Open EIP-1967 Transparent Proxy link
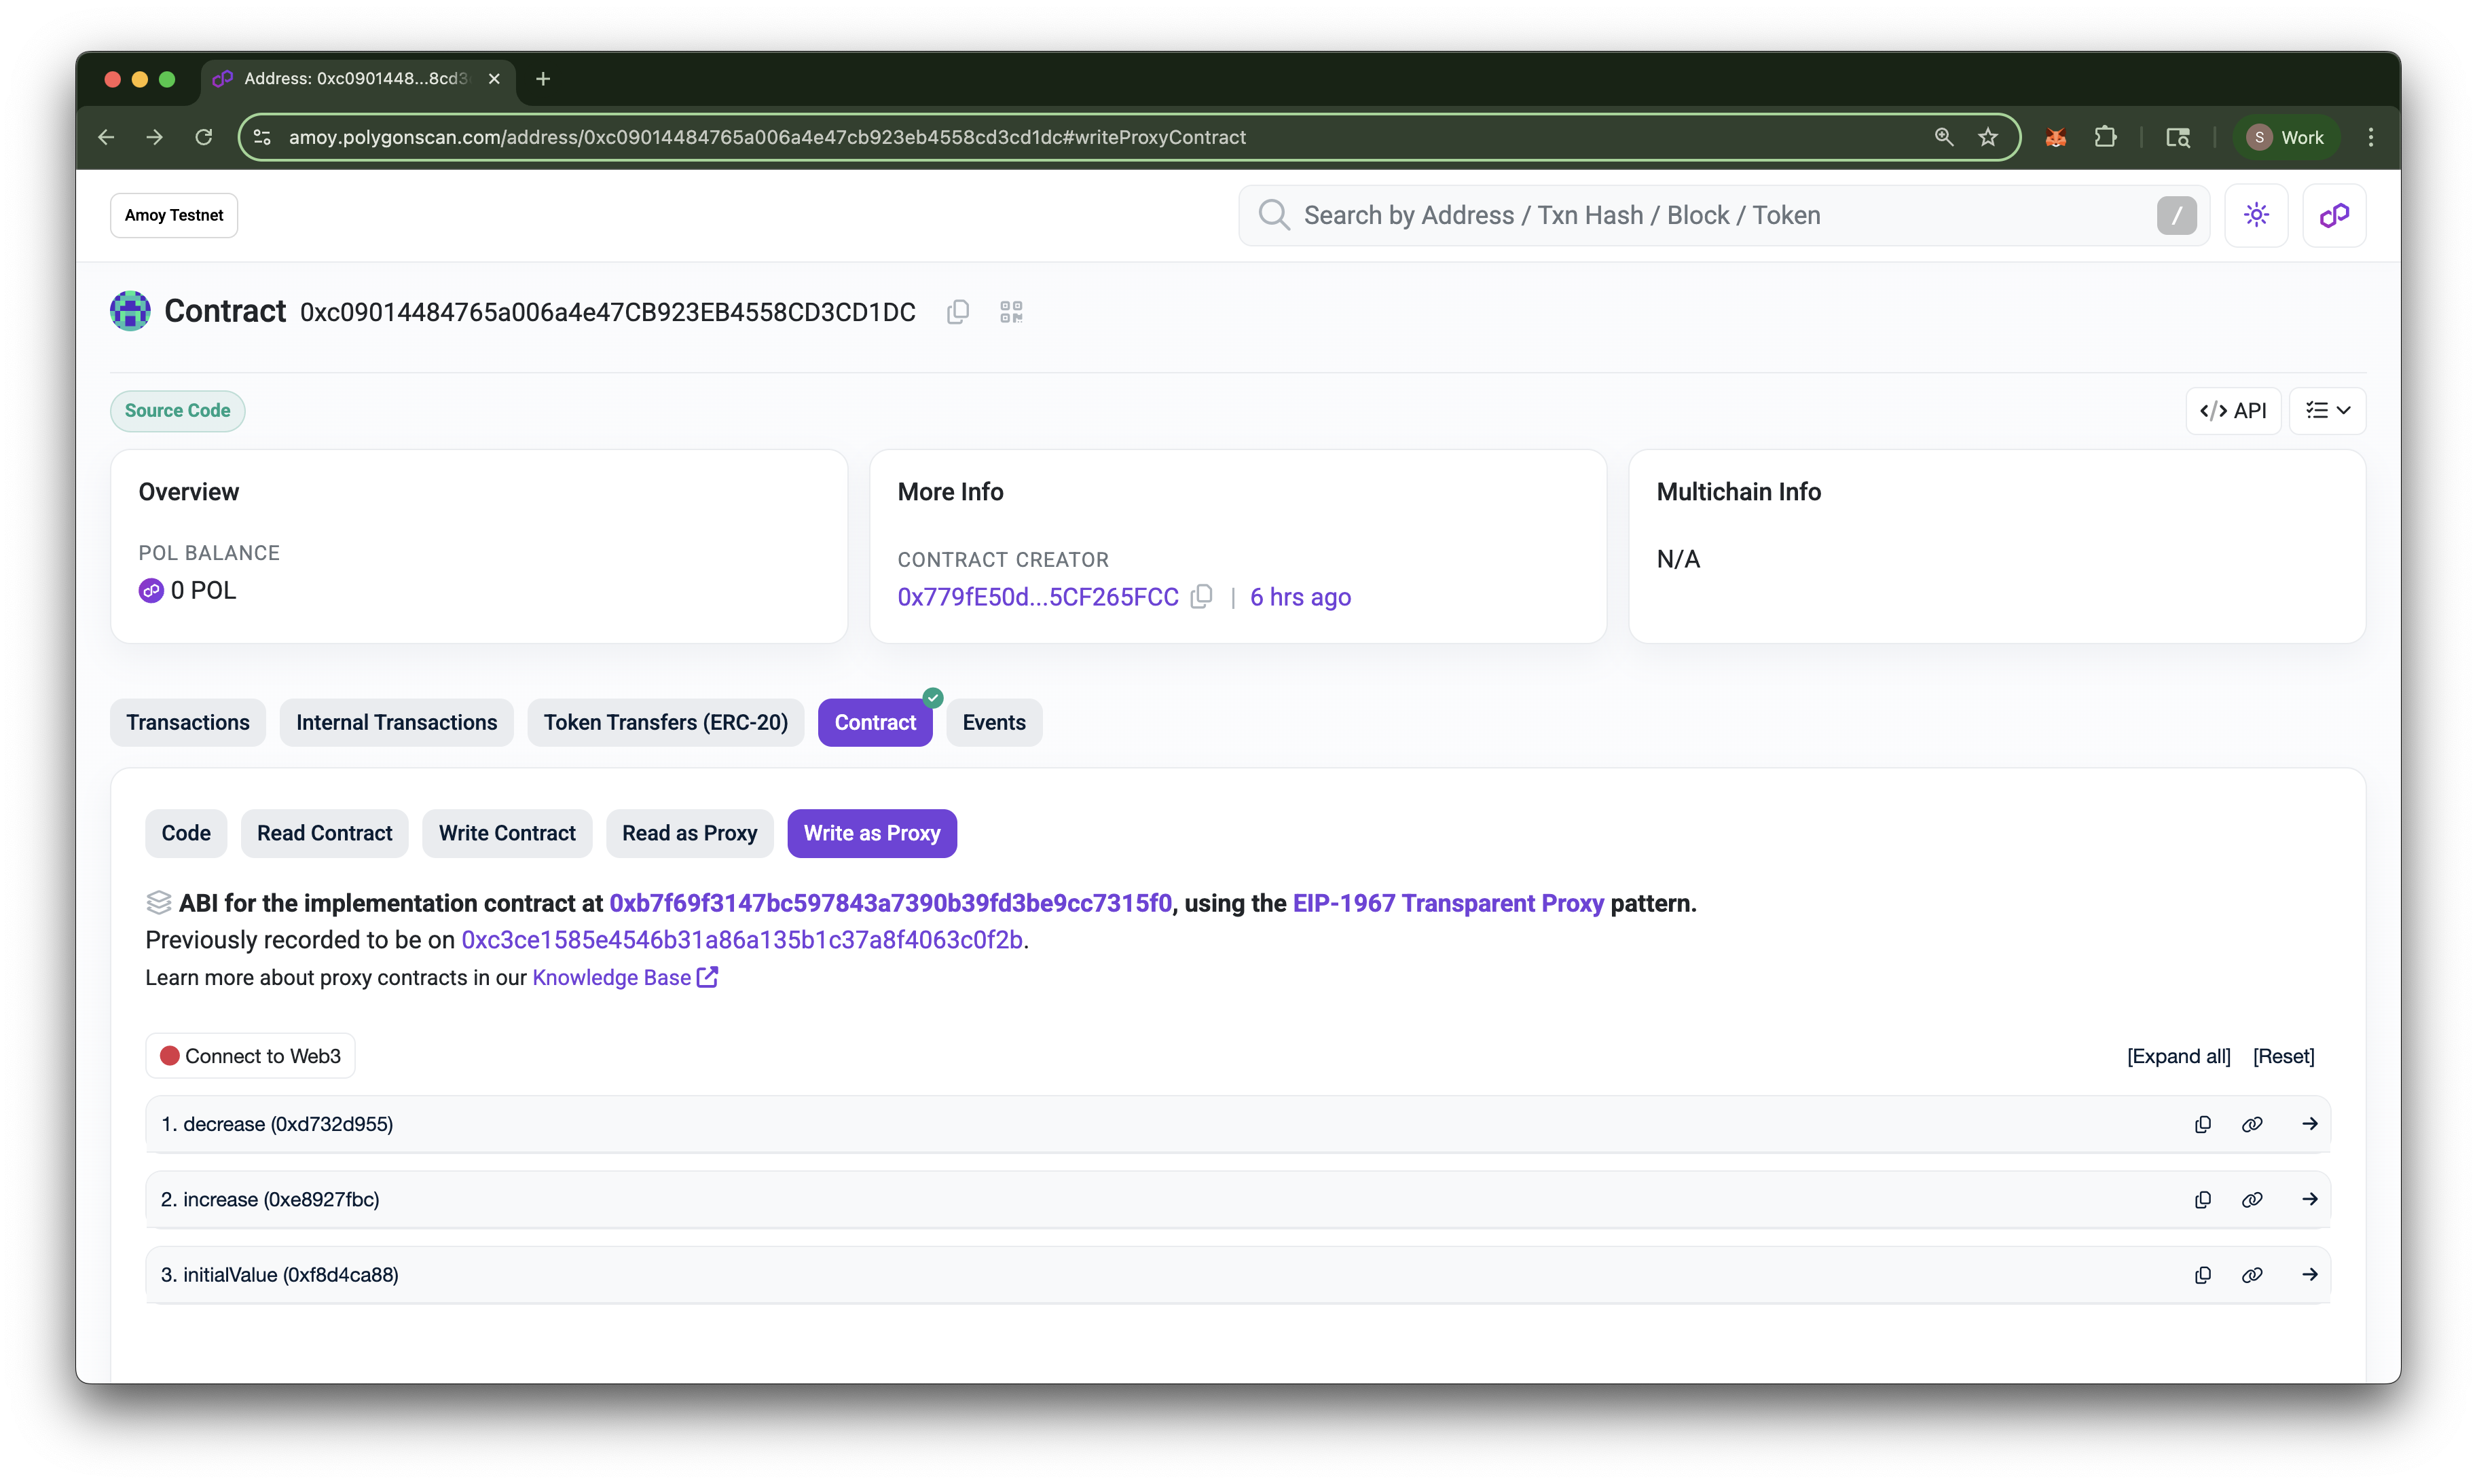The width and height of the screenshot is (2477, 1484). click(1447, 903)
